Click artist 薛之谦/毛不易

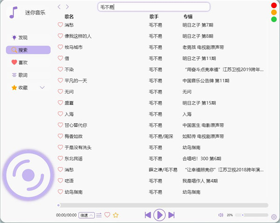pos(163,170)
